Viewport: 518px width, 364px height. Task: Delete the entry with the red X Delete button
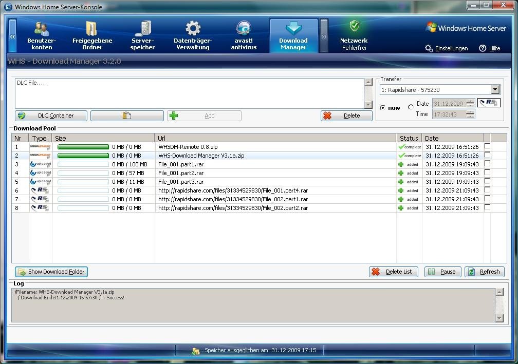pos(346,116)
